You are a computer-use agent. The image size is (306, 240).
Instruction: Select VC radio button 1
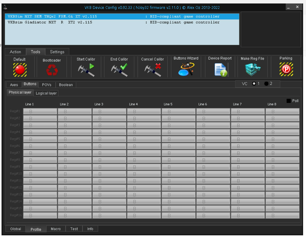pos(254,84)
